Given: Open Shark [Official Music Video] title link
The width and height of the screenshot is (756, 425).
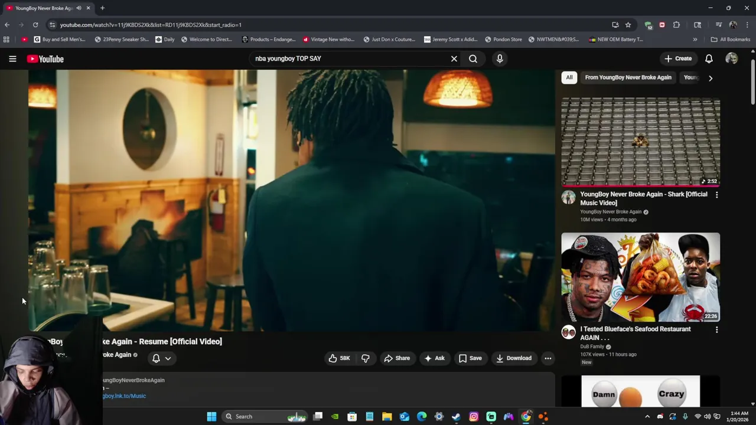Looking at the screenshot, I should point(644,198).
